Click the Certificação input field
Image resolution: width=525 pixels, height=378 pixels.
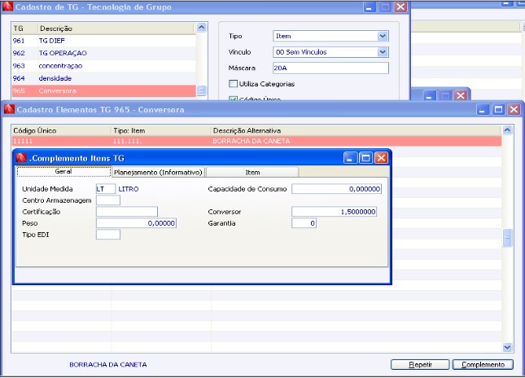pos(126,212)
